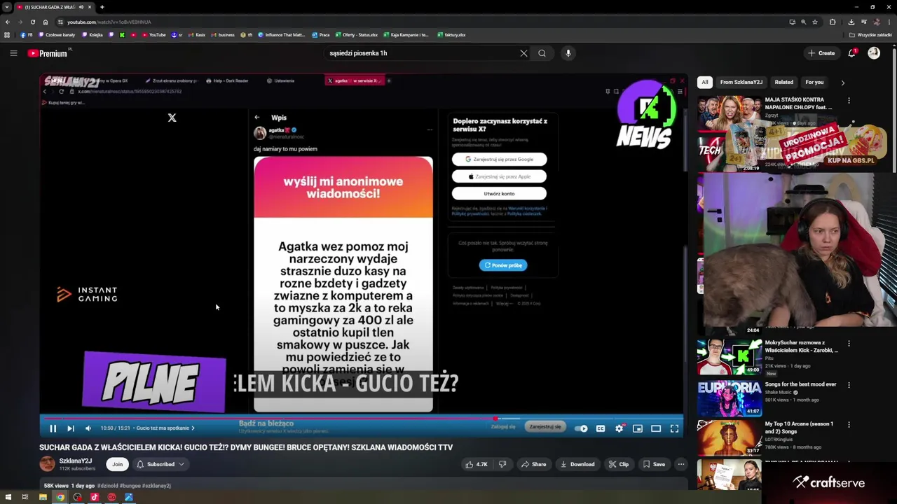Open SzklanaY2J channel name link

76,461
